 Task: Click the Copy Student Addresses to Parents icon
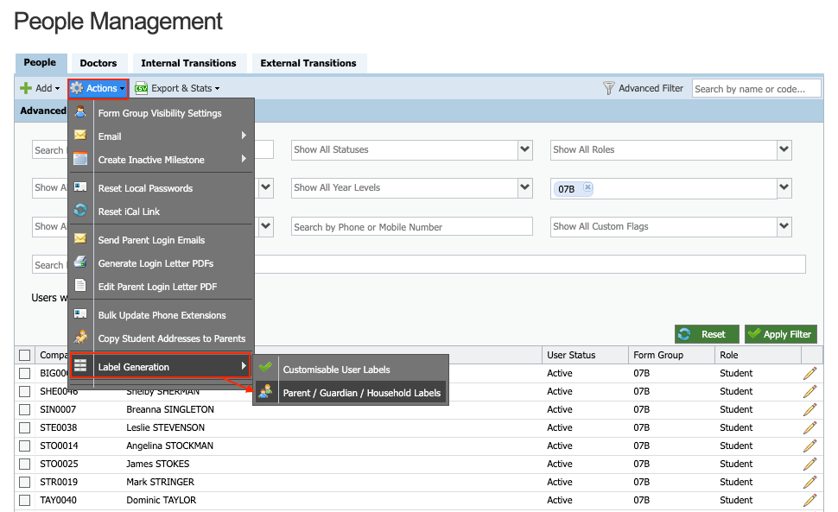pyautogui.click(x=80, y=337)
